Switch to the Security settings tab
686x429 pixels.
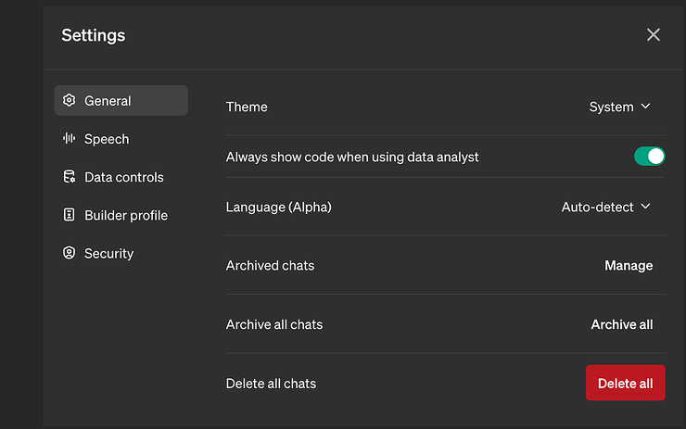(x=108, y=253)
